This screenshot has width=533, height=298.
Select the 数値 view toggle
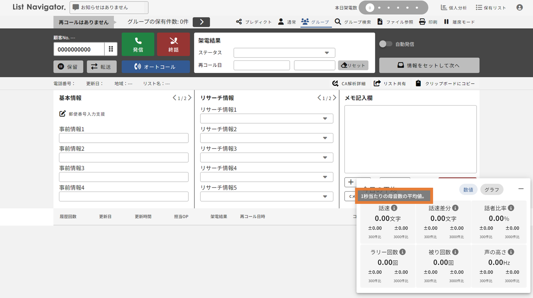point(468,190)
